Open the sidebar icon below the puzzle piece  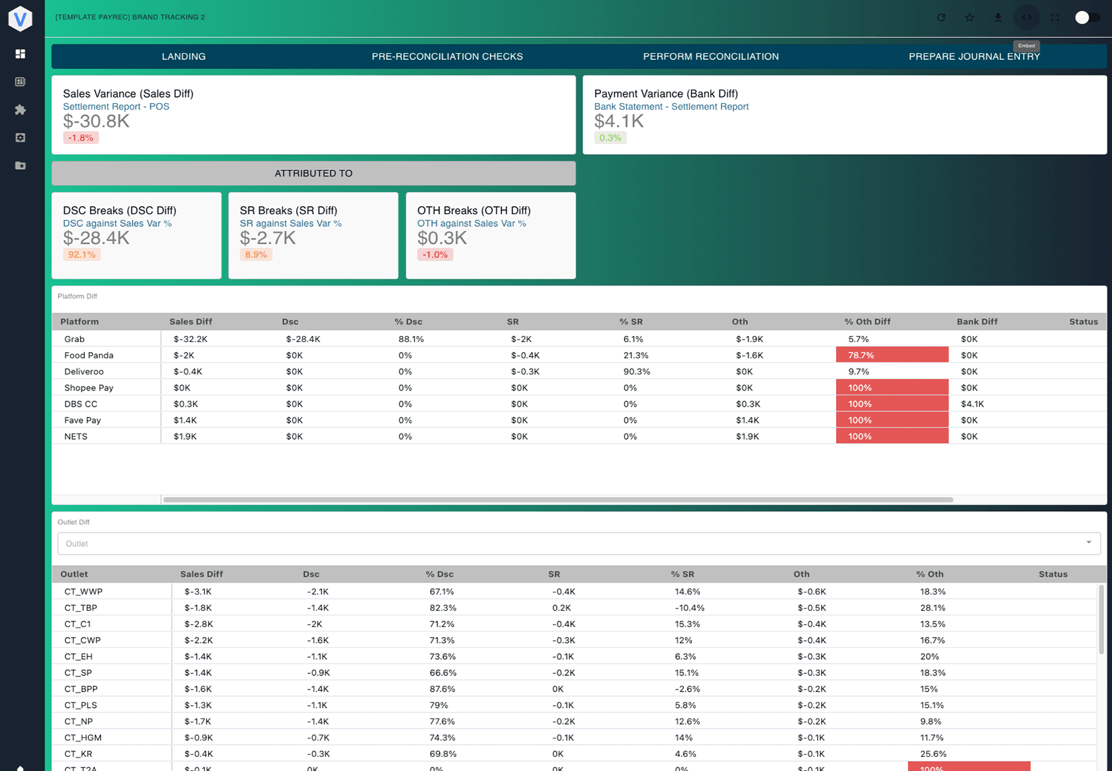point(20,137)
